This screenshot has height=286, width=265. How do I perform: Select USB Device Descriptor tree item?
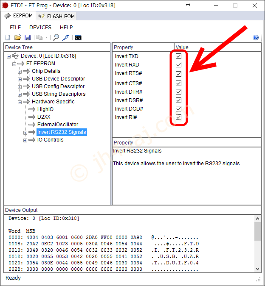[x=58, y=79]
